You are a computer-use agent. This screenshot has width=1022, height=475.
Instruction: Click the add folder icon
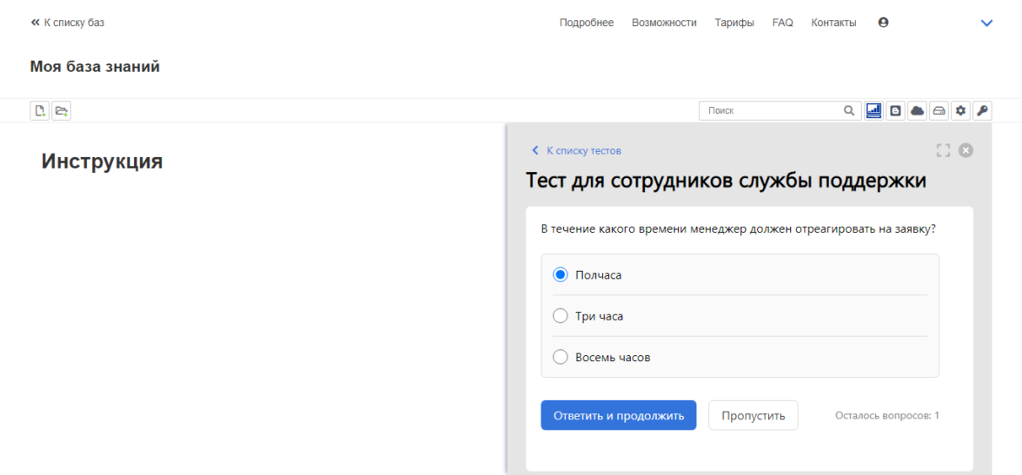point(61,110)
